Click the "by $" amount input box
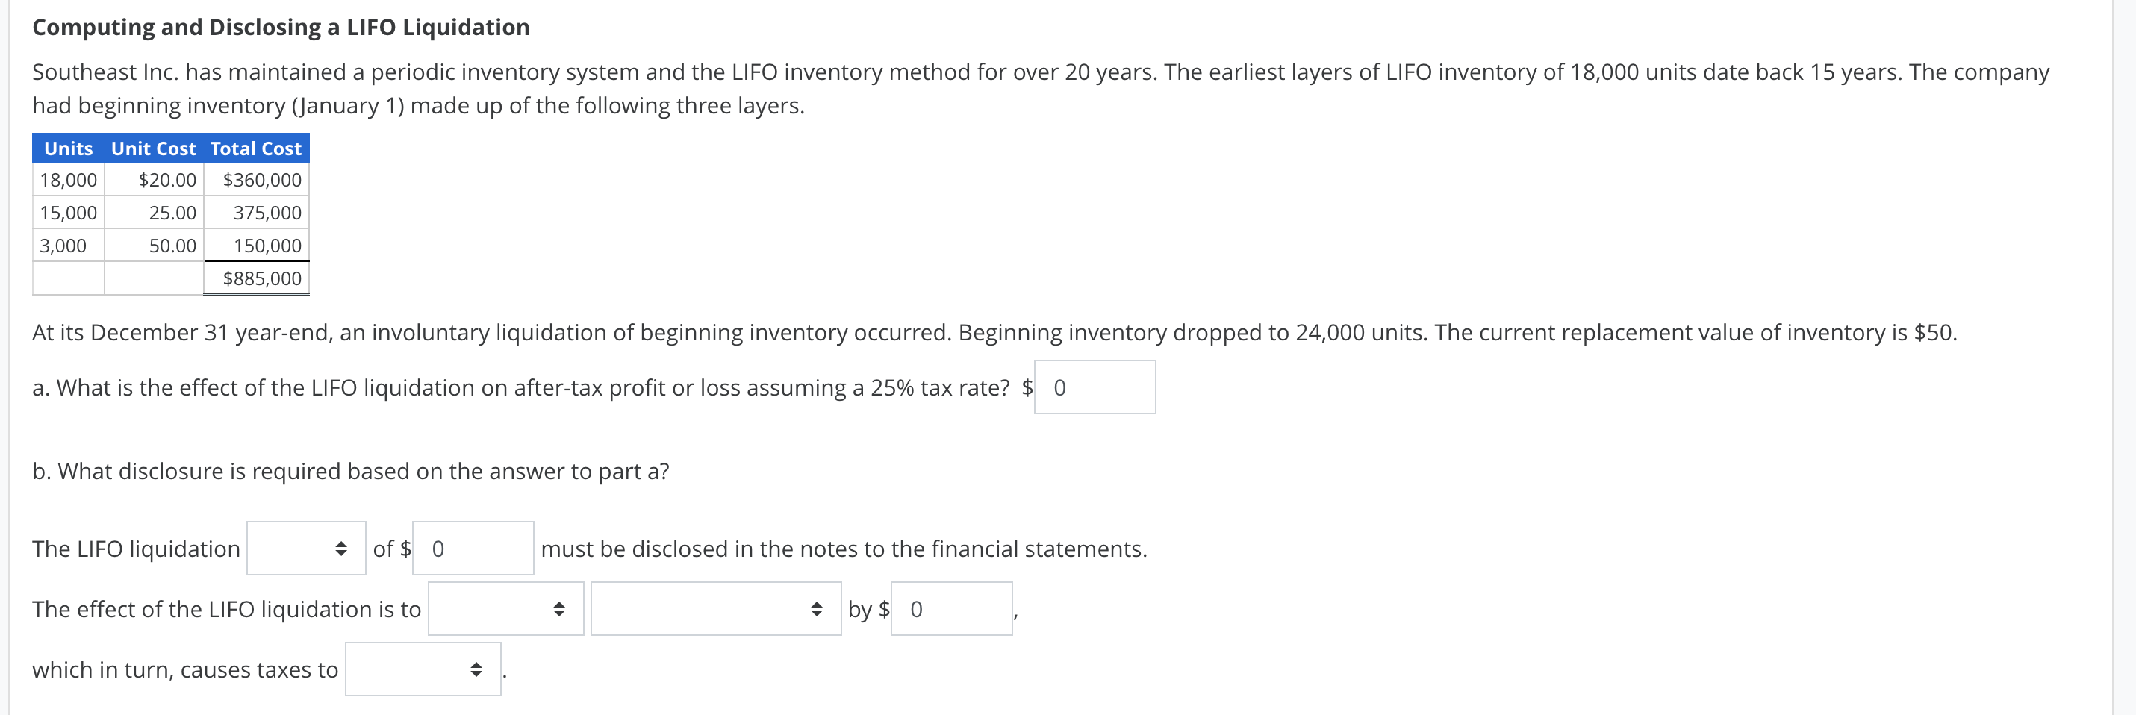Viewport: 2136px width, 715px height. click(x=950, y=608)
